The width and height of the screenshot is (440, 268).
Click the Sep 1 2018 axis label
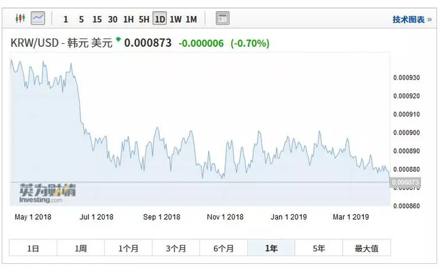pos(161,216)
